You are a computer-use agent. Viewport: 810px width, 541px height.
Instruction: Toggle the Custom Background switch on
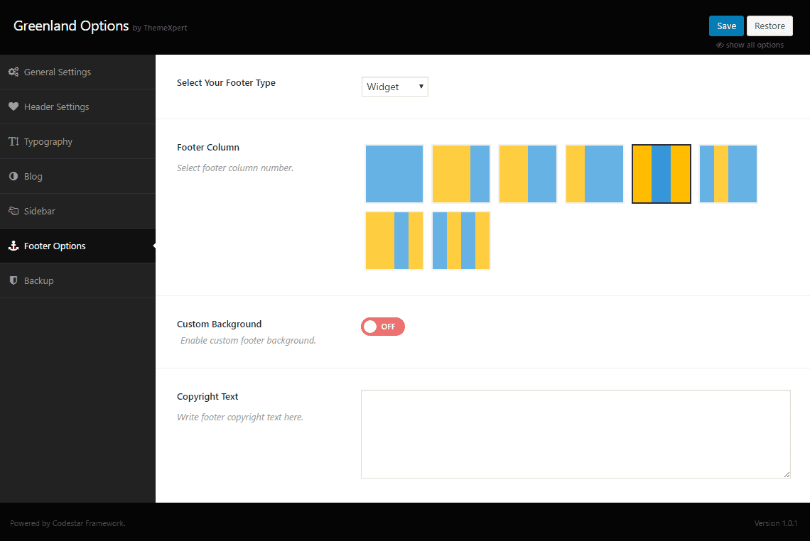click(x=383, y=327)
